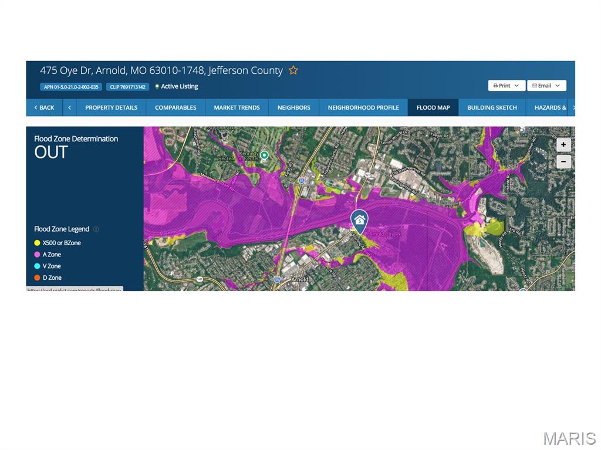Click the Kennedy Recreation Center map pin

[x=264, y=155]
